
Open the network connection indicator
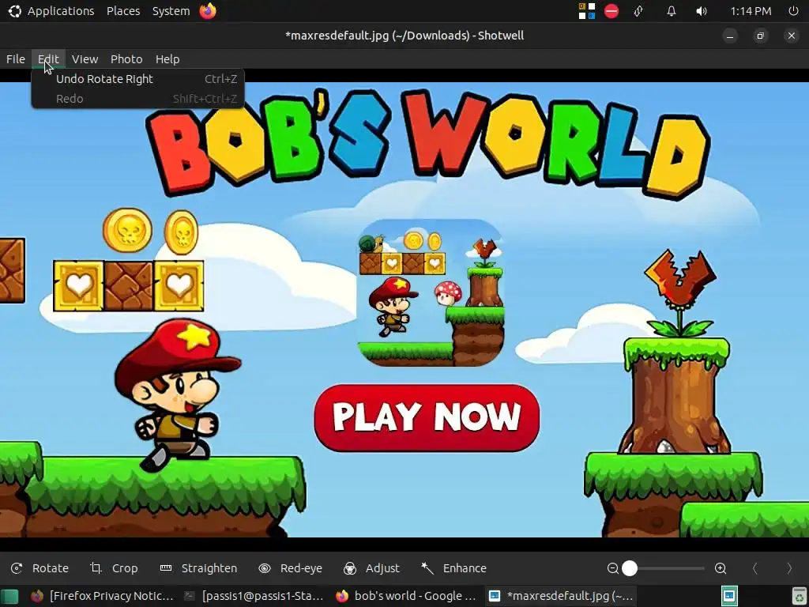(638, 11)
